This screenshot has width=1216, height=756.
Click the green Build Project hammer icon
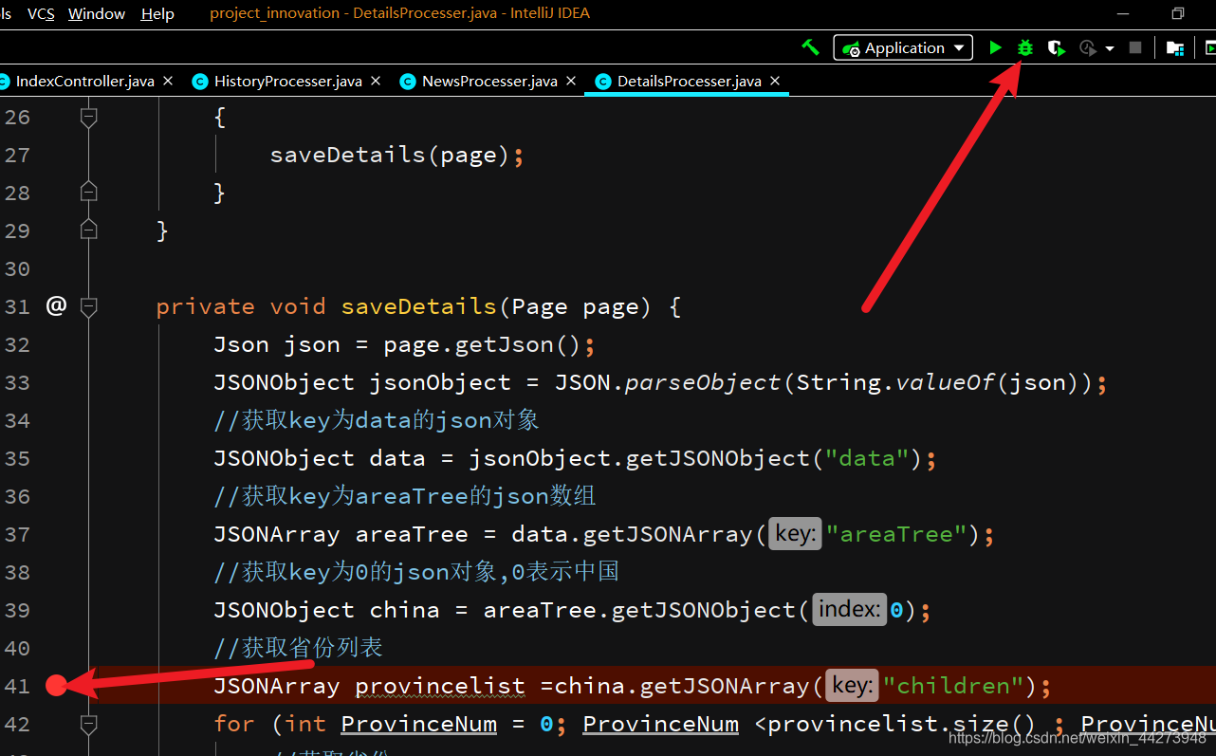pos(810,47)
